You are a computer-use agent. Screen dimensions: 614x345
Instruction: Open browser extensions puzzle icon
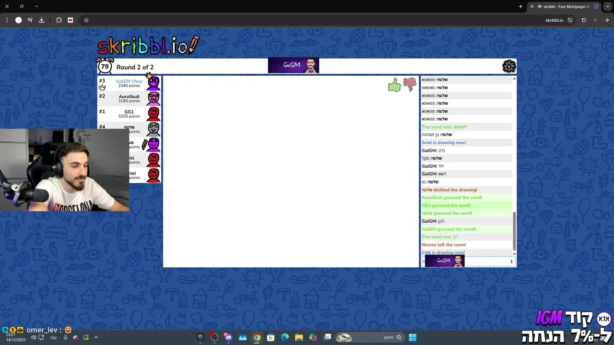59,20
